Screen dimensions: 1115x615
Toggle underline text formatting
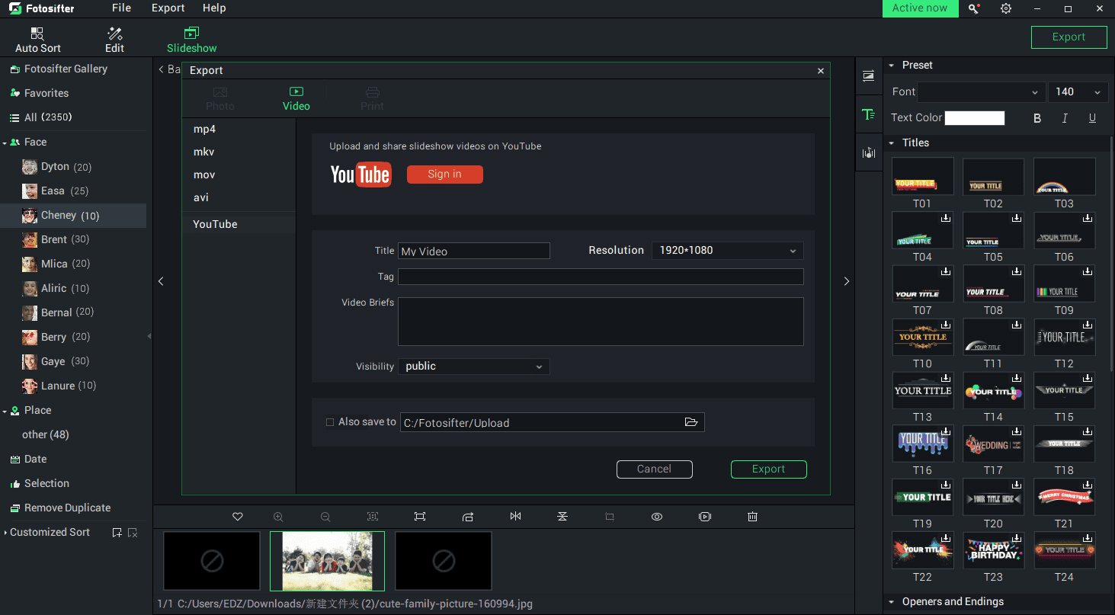pos(1092,118)
